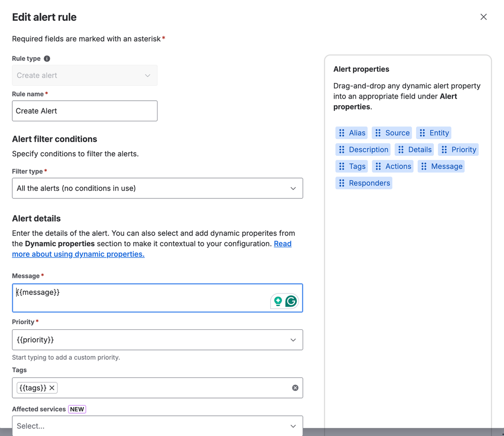
Task: Open the Grammarly icon in Message field
Action: click(x=292, y=300)
